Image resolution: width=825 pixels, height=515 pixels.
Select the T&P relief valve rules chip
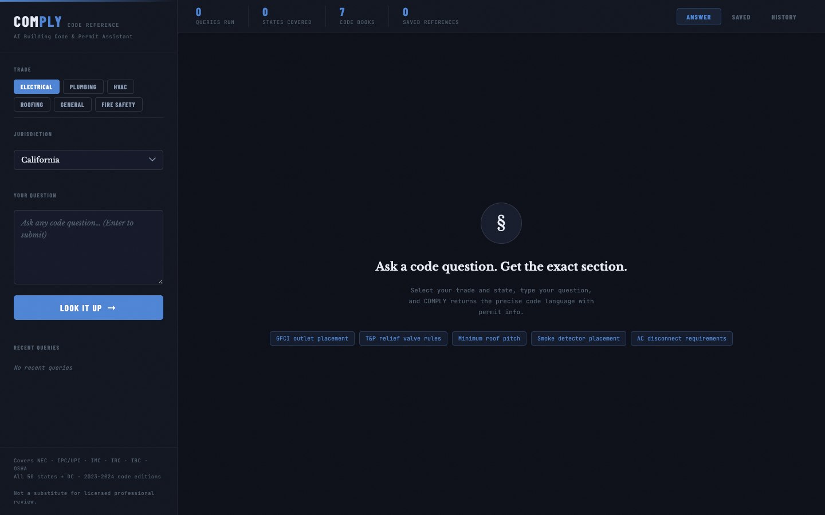pos(403,338)
